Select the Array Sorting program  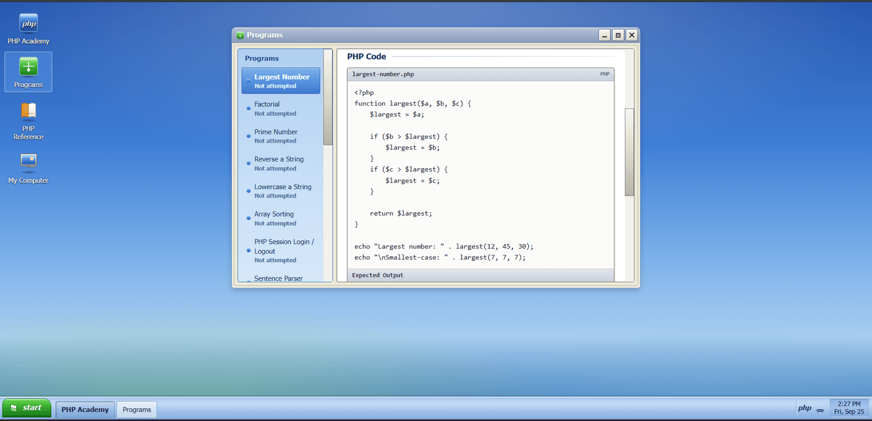pyautogui.click(x=281, y=218)
